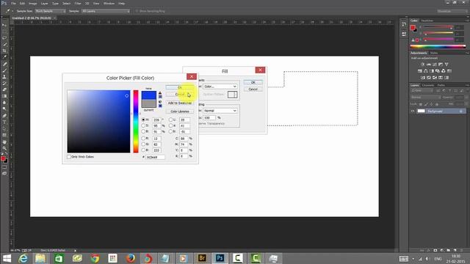470x264 pixels.
Task: Add a Vibrance adjustment
Action: [446, 65]
